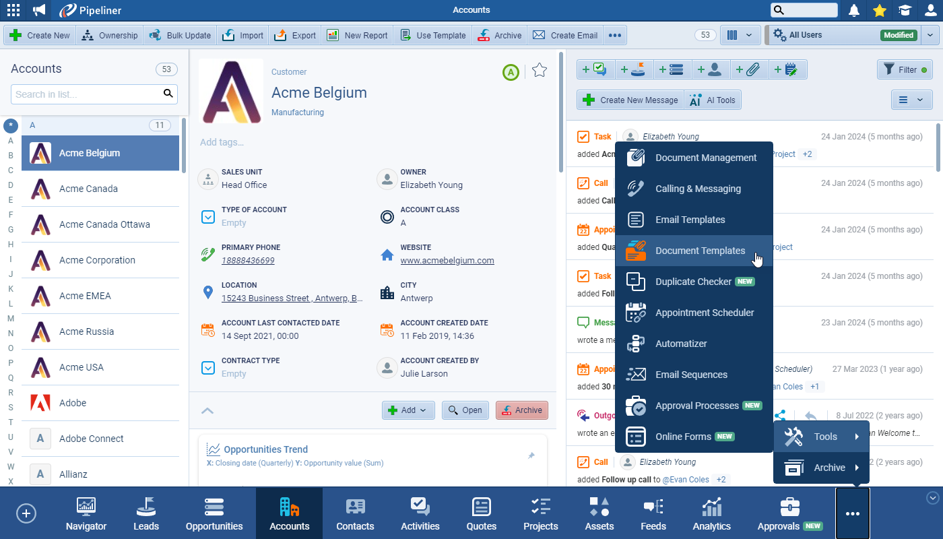The height and width of the screenshot is (539, 943).
Task: Open Automatizer from the Tools menu
Action: (681, 344)
